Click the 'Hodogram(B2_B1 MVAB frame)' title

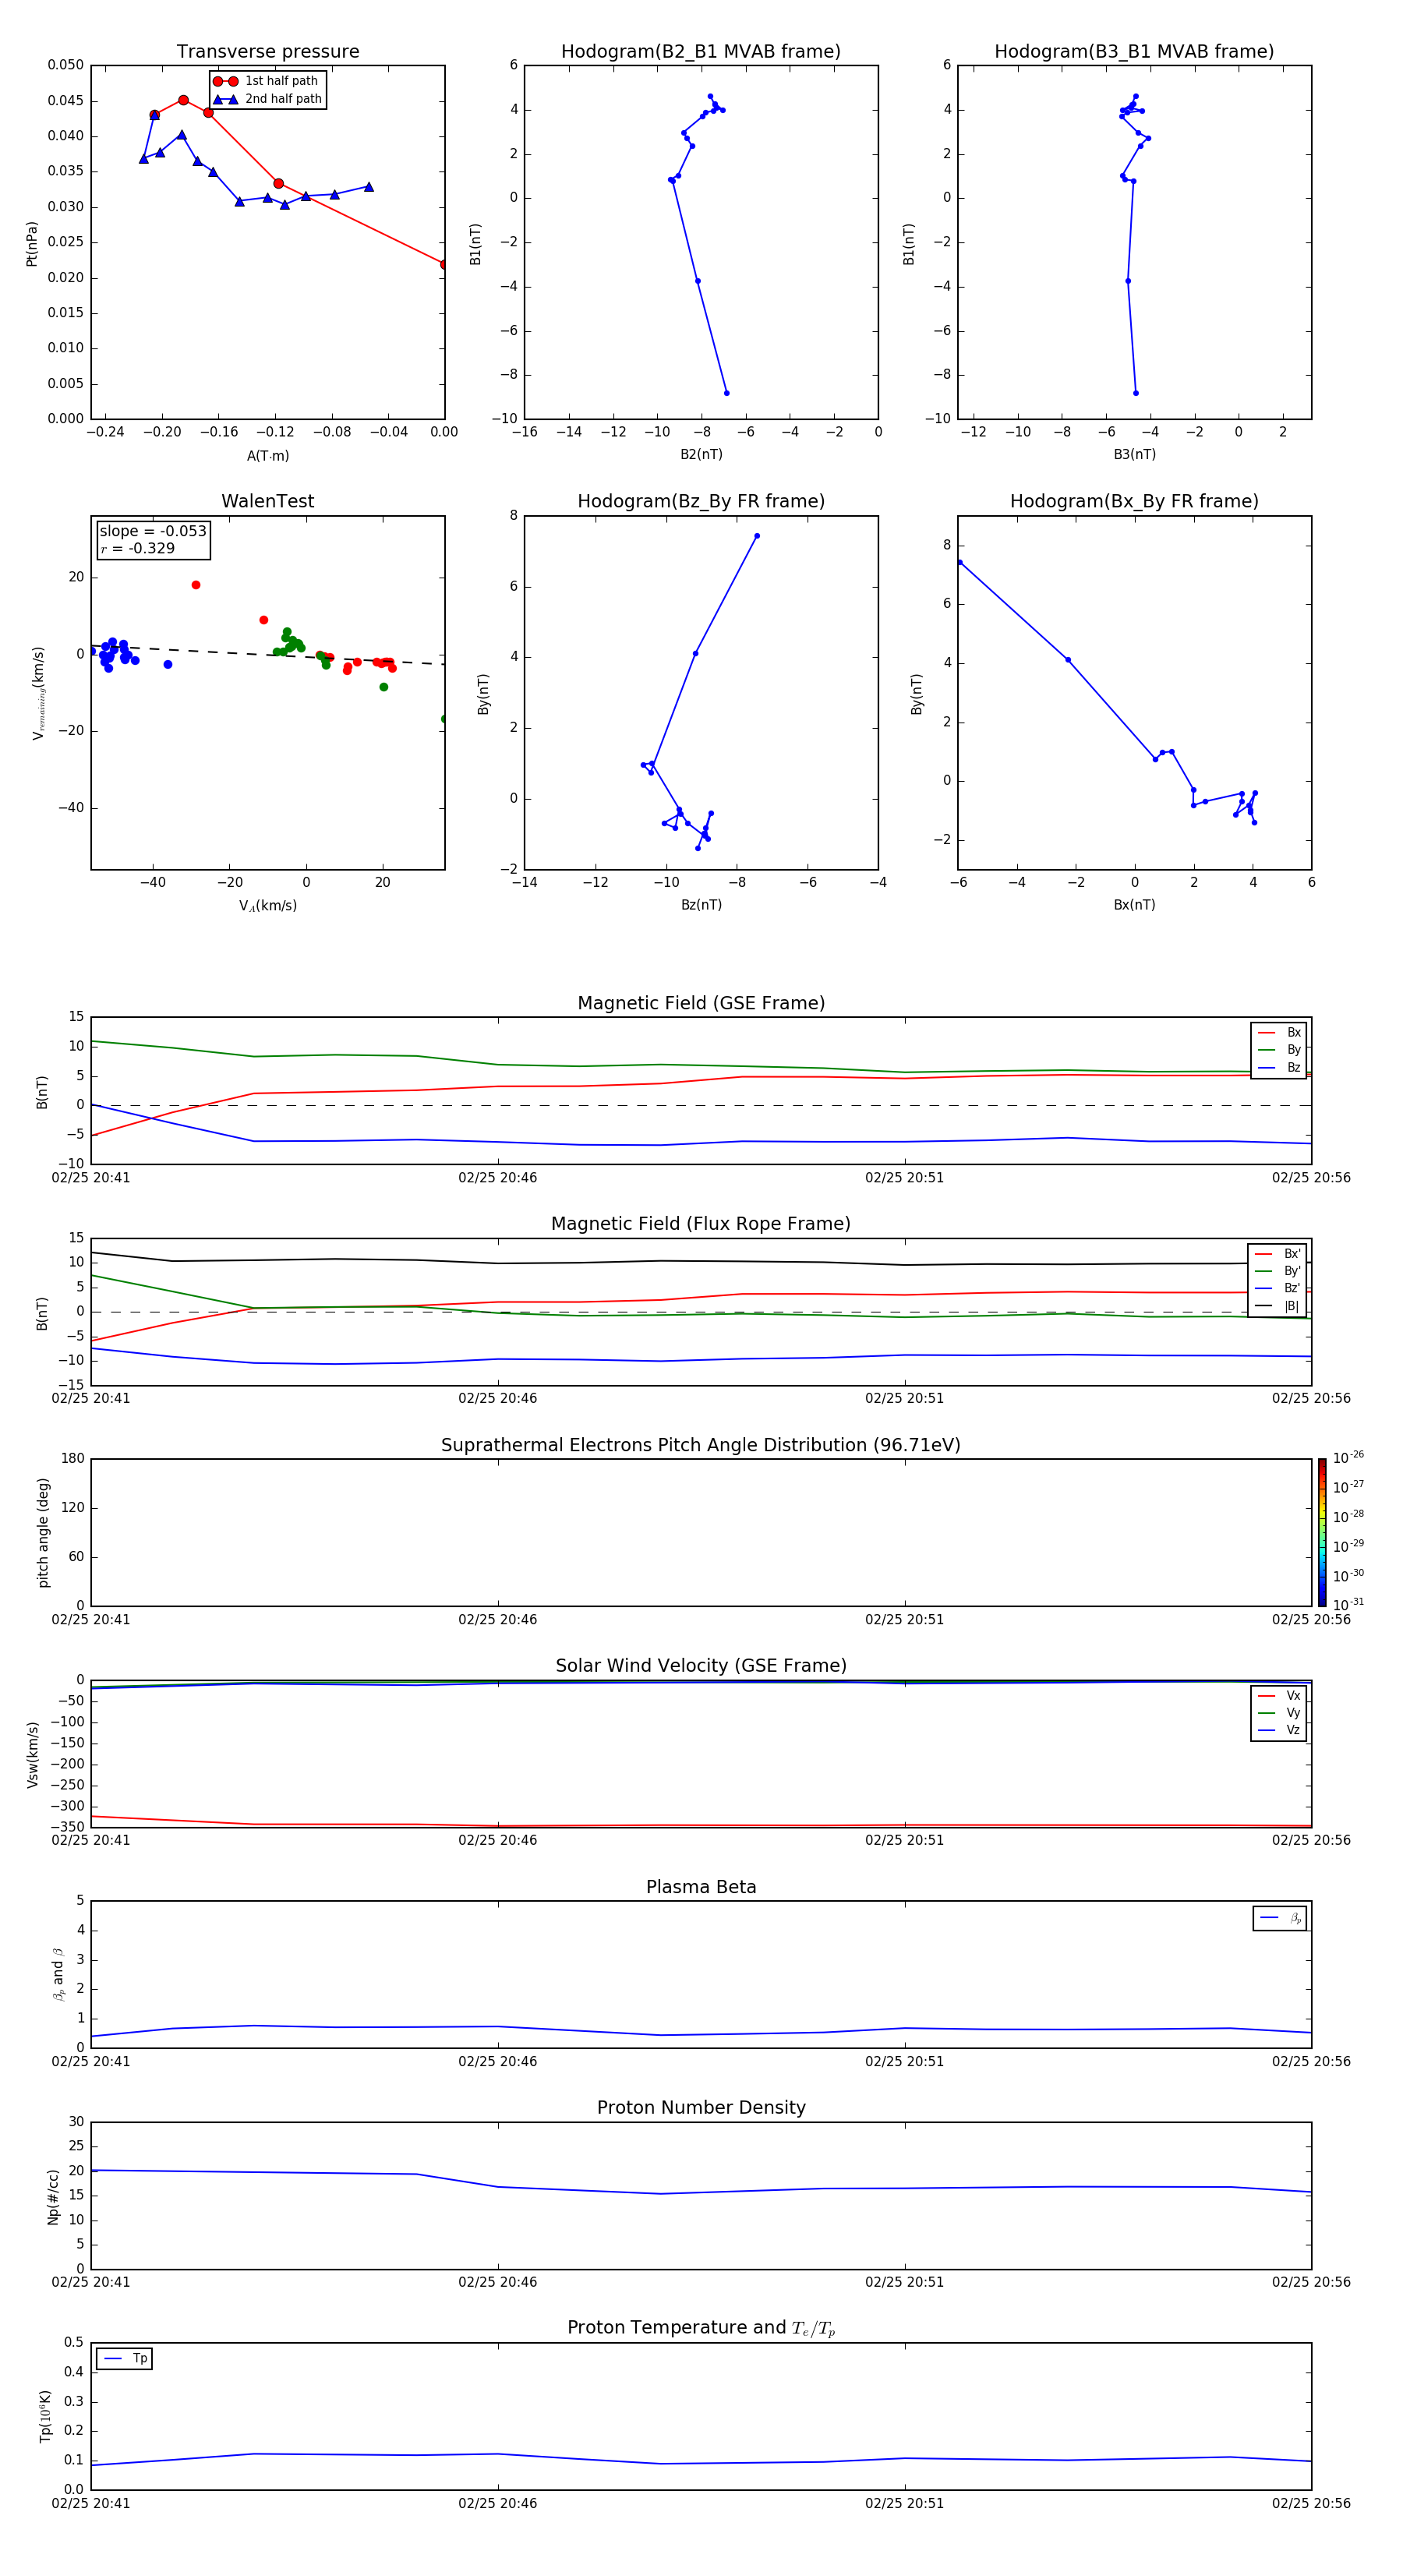[701, 51]
